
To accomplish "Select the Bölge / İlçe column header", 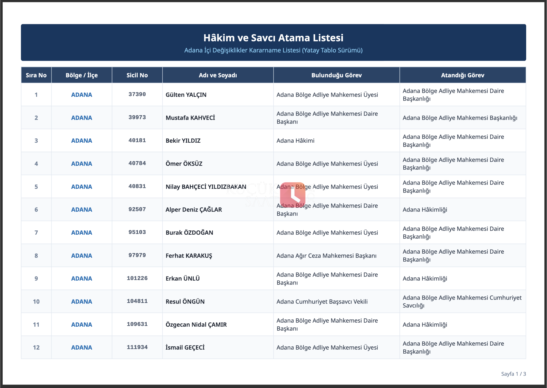I will pyautogui.click(x=82, y=75).
